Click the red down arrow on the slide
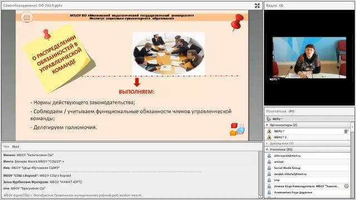This screenshot has width=356, height=200. 137,82
